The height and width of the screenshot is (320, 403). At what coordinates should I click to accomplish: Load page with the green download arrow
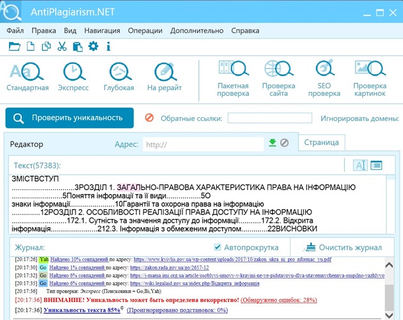273,143
